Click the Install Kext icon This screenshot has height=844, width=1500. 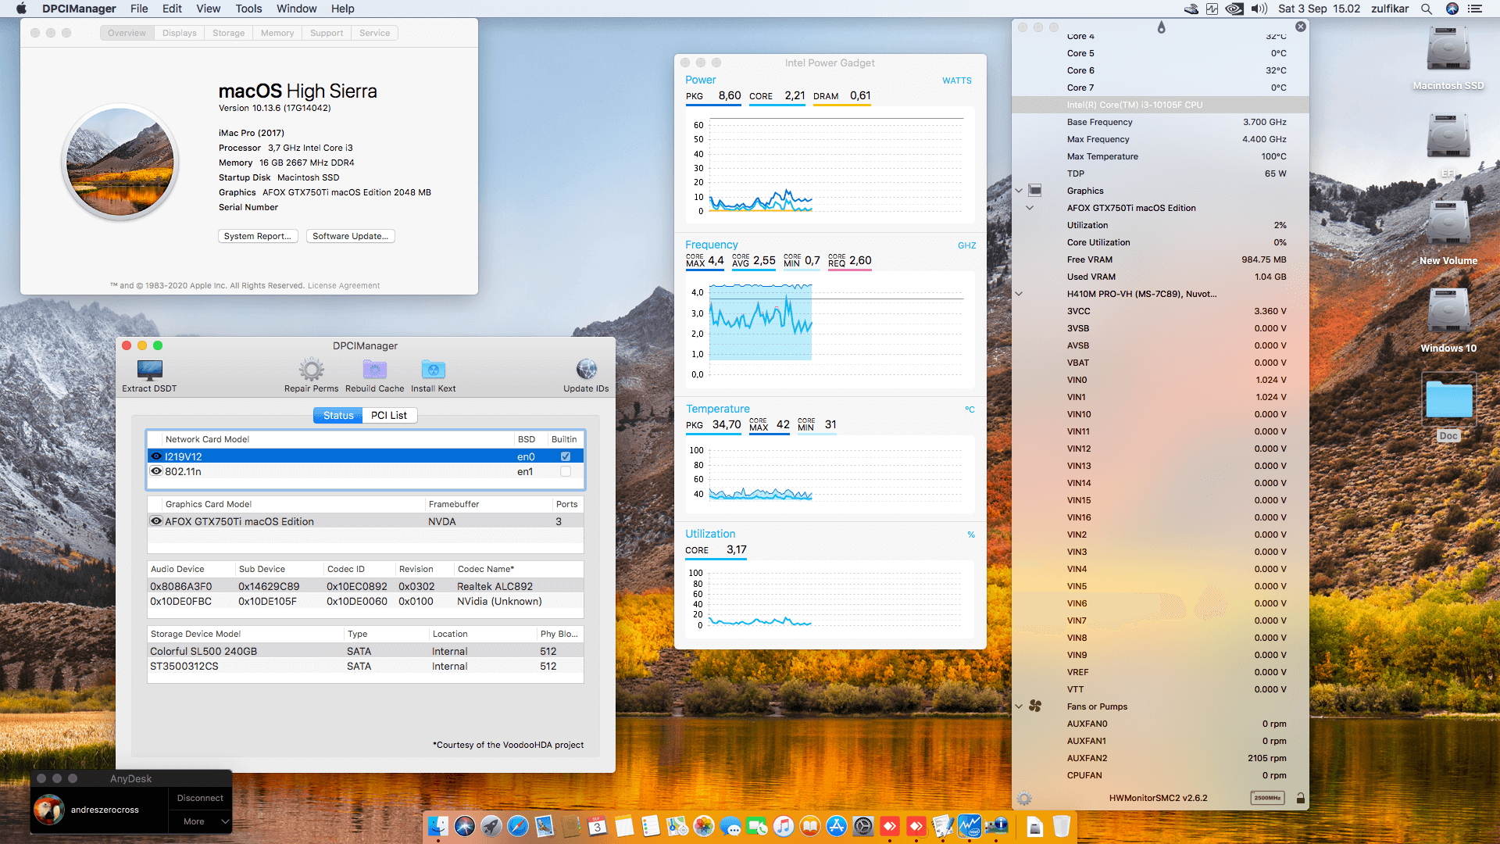coord(433,370)
